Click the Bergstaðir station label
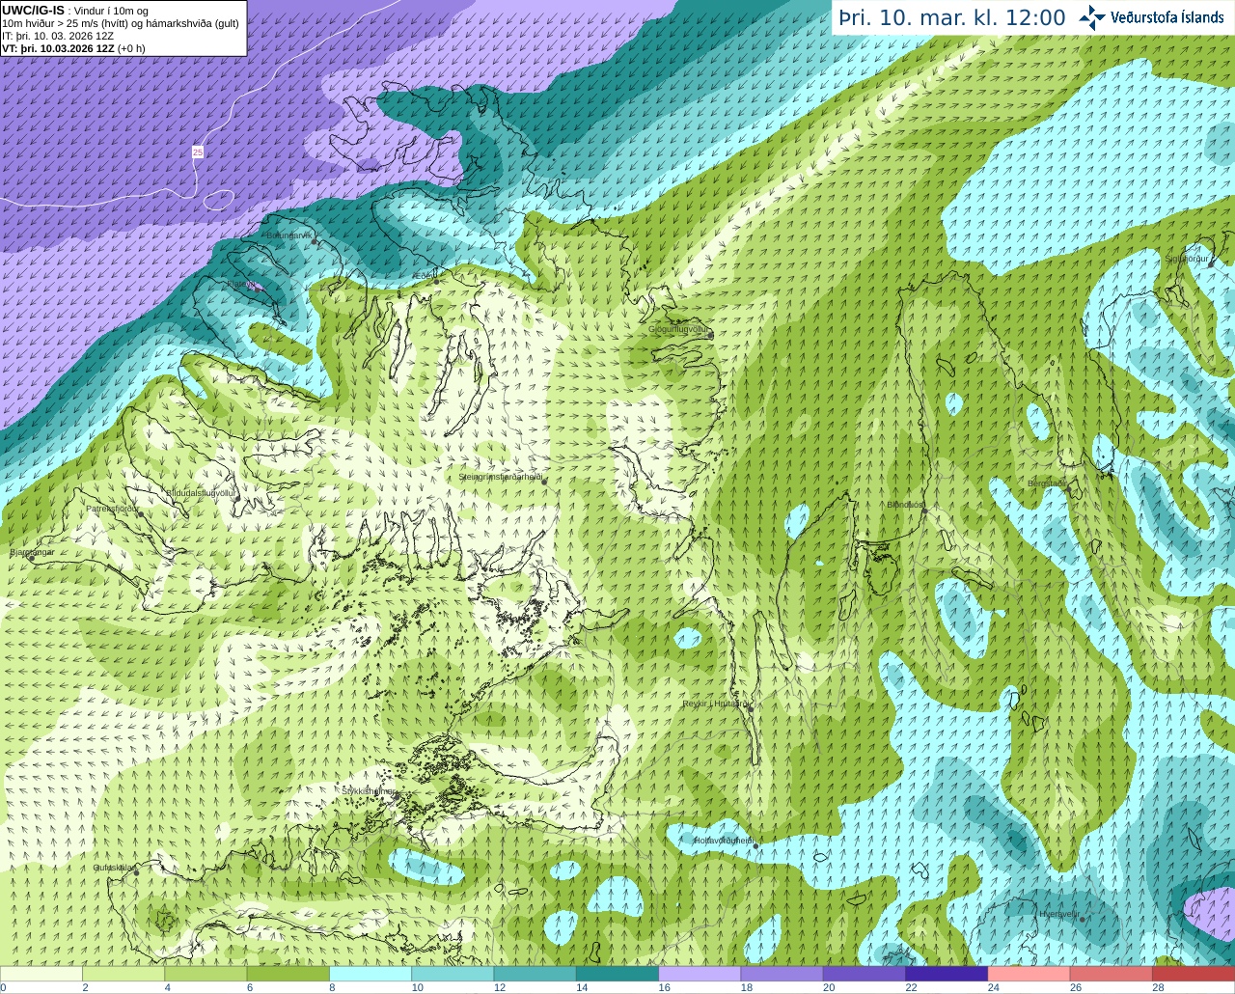 click(1047, 483)
